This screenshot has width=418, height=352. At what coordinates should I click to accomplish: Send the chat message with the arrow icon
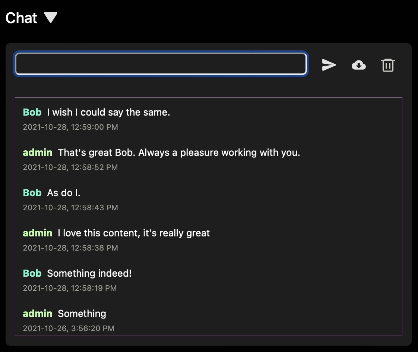(329, 65)
